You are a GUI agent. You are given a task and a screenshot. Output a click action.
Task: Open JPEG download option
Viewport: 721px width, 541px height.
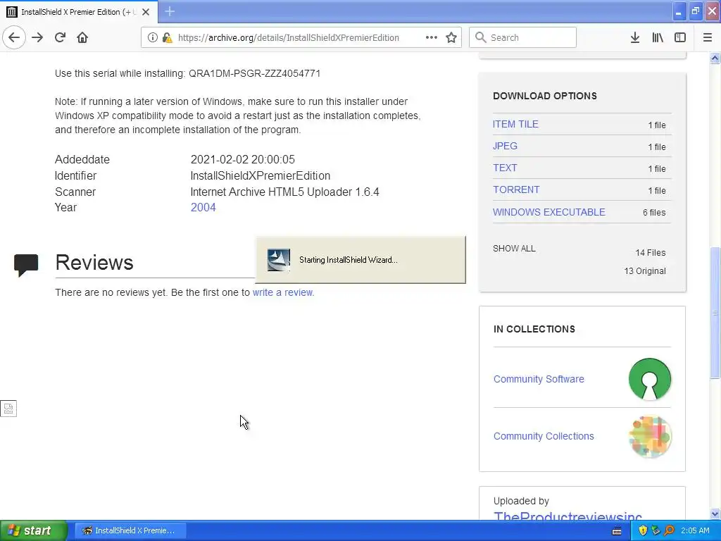[505, 146]
